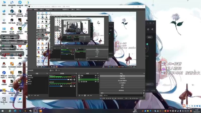Open 麦克风/Aux audio settings gear

pyautogui.click(x=74, y=80)
